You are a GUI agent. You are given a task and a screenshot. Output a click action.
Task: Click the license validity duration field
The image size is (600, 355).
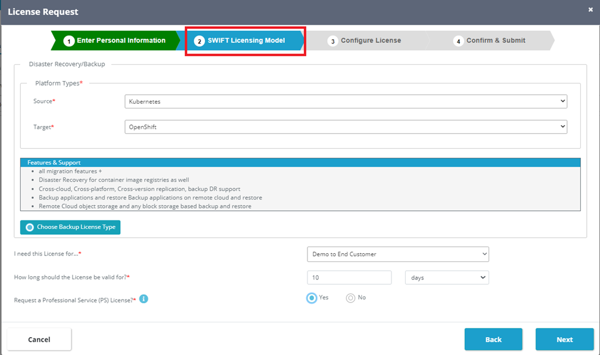tap(349, 278)
